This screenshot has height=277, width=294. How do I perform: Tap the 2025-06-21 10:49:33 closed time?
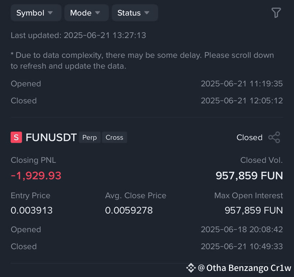point(242,247)
